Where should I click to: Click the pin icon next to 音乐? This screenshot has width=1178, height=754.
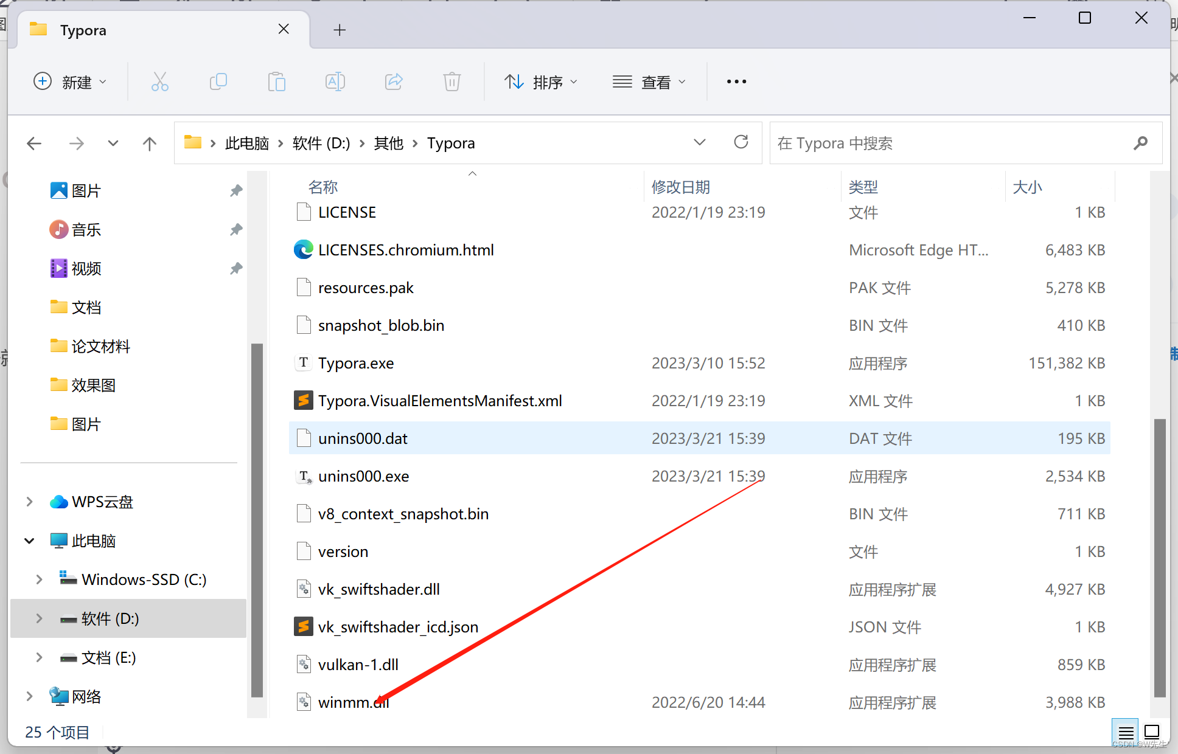point(236,230)
